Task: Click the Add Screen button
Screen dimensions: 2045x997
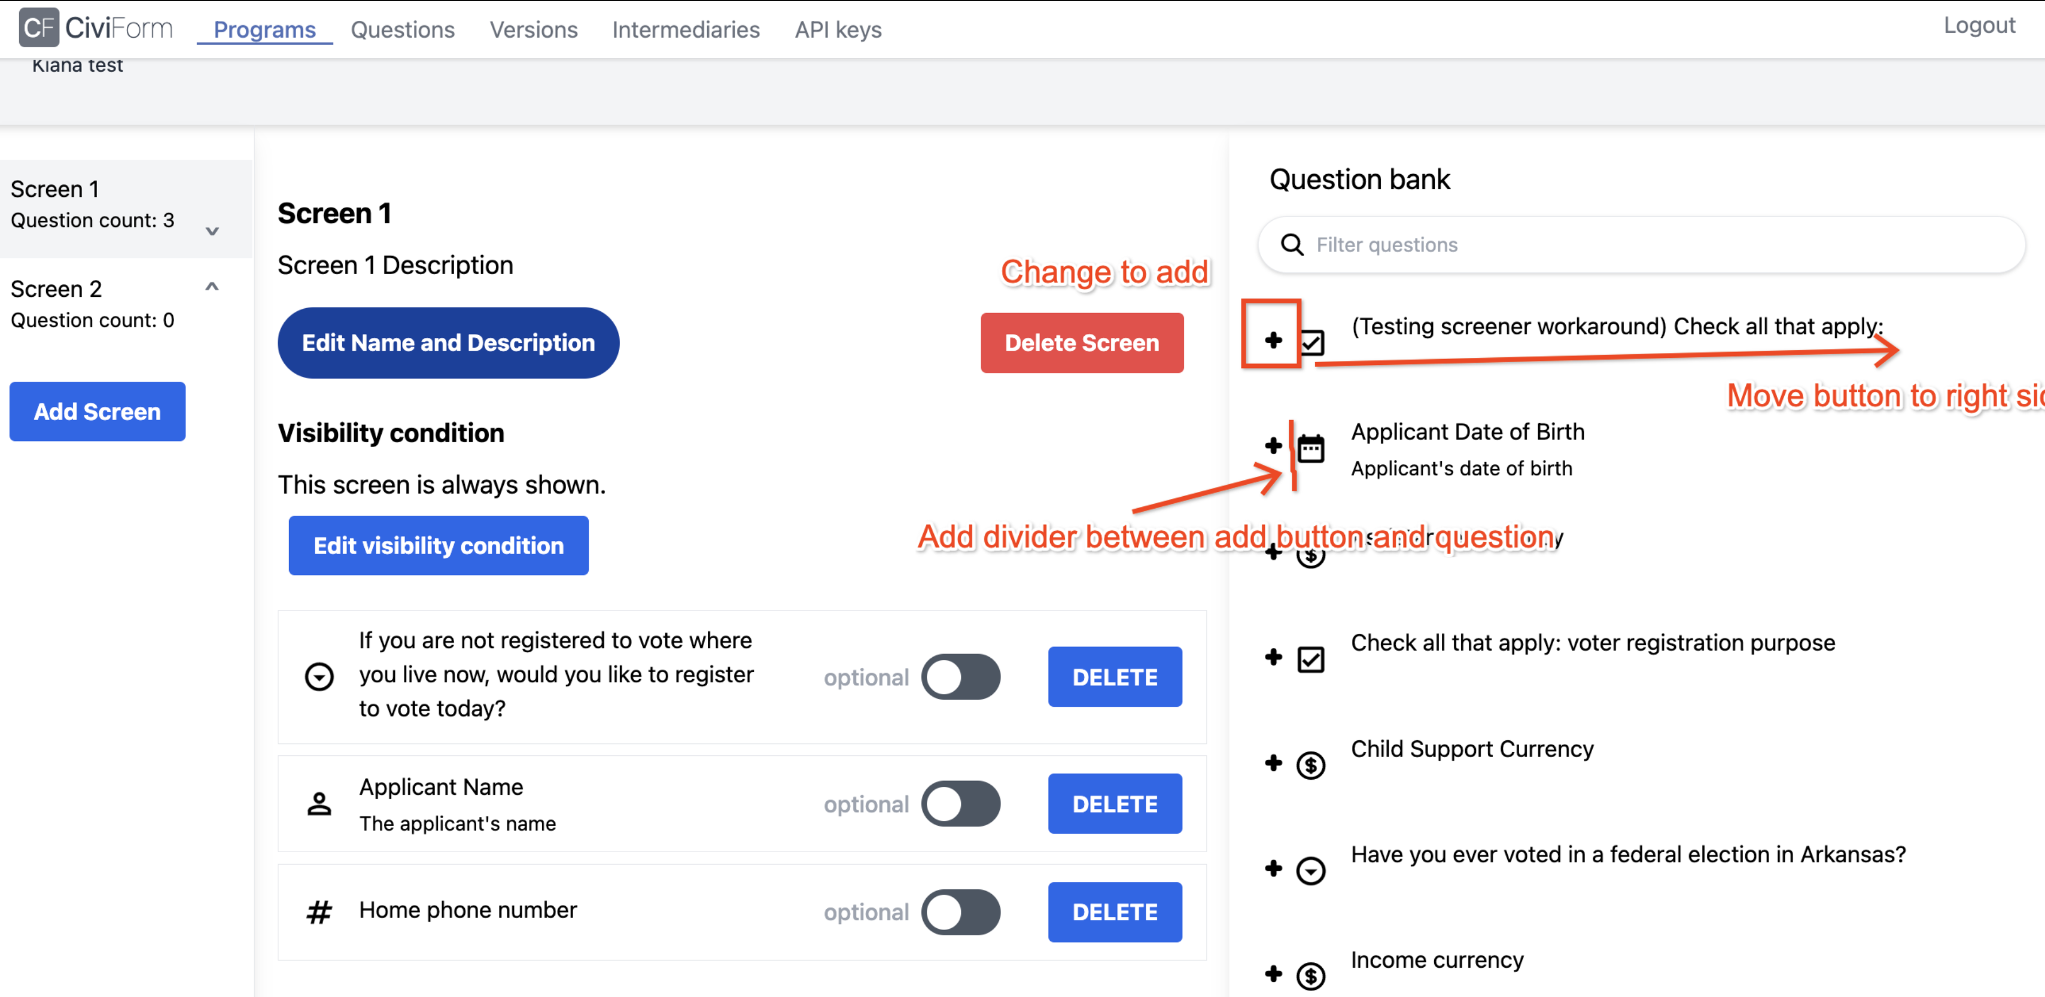Action: (97, 411)
